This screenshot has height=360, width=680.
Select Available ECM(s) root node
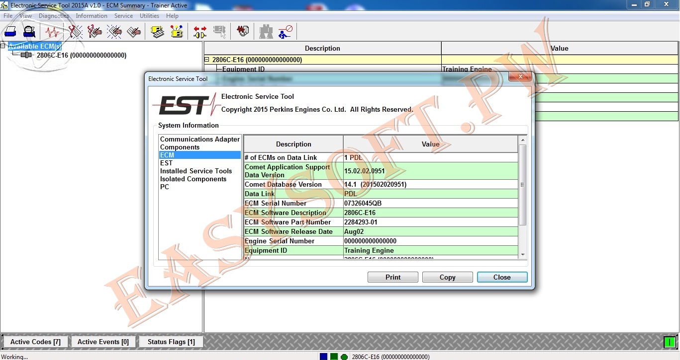(35, 46)
